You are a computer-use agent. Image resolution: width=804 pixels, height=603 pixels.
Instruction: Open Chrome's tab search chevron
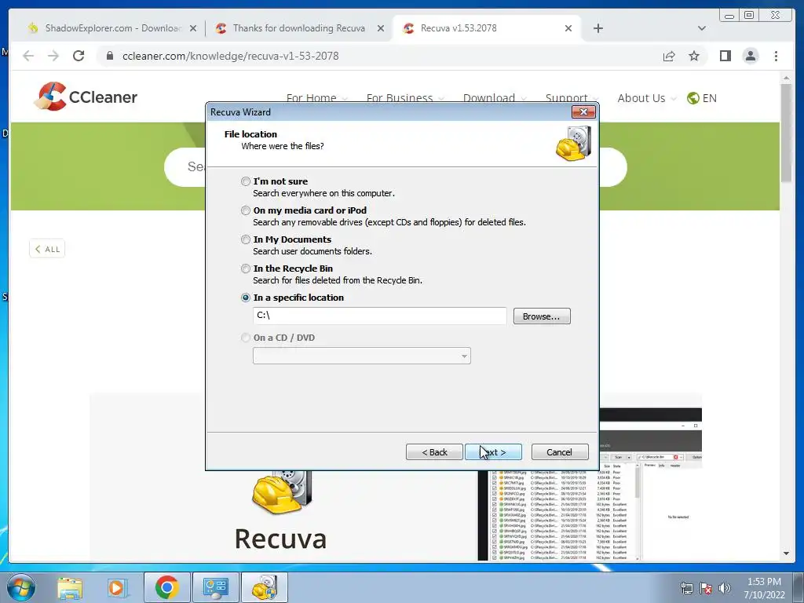point(702,28)
